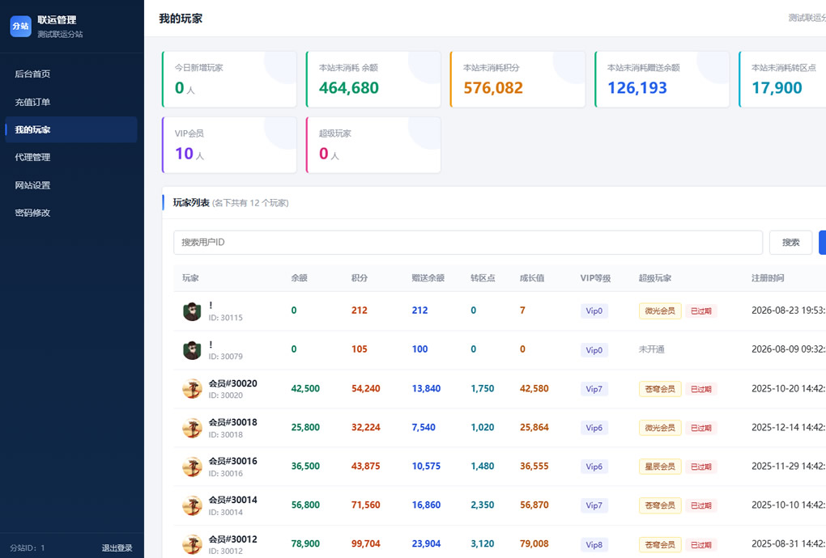Click the 微光会员 tag for ID 30115
Viewport: 826px width, 558px height.
(660, 311)
